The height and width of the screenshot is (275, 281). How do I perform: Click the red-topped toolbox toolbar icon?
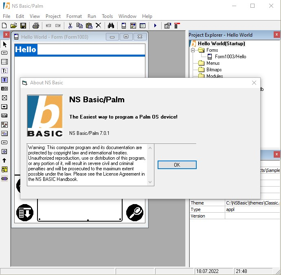point(177,26)
